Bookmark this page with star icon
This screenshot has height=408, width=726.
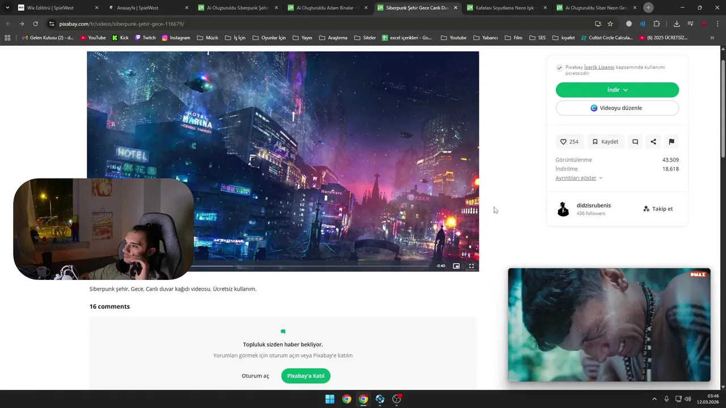pyautogui.click(x=610, y=24)
